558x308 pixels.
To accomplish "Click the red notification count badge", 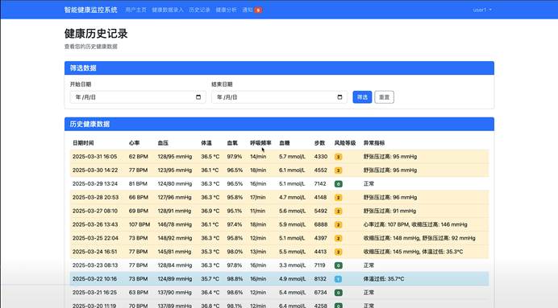I will (258, 10).
